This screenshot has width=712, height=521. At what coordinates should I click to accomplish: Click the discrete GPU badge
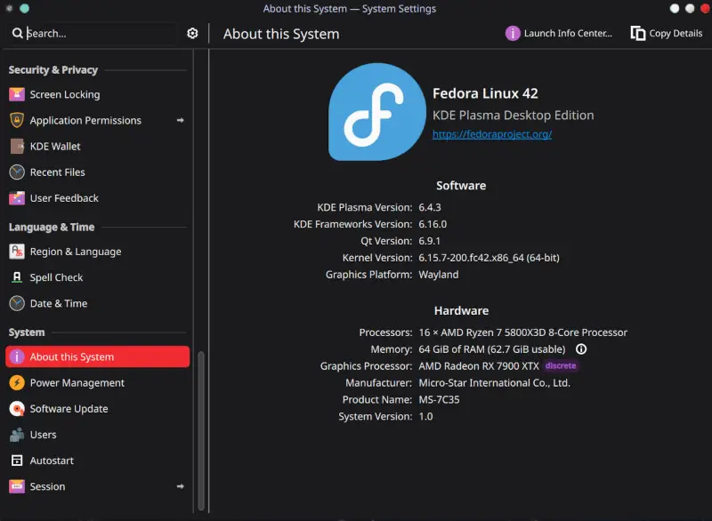tap(561, 365)
